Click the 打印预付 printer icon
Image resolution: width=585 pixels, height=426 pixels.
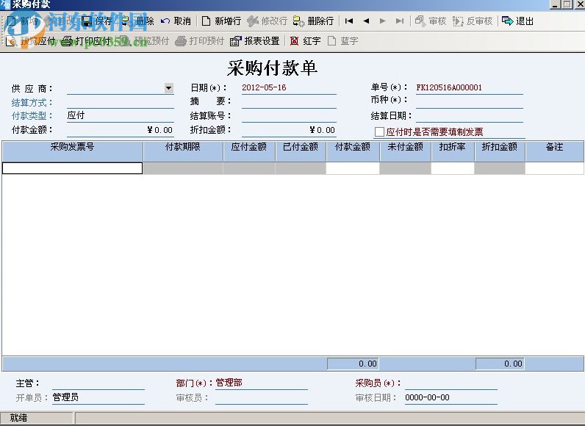pyautogui.click(x=181, y=40)
